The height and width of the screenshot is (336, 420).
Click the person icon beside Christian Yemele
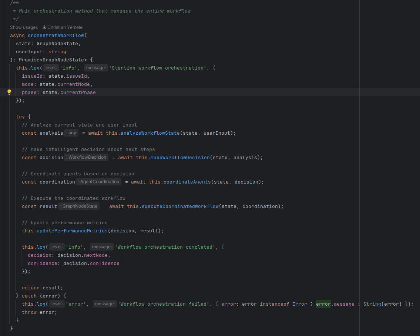tap(44, 27)
